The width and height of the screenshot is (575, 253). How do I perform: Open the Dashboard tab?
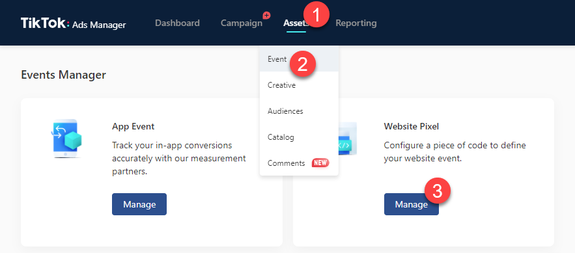178,23
